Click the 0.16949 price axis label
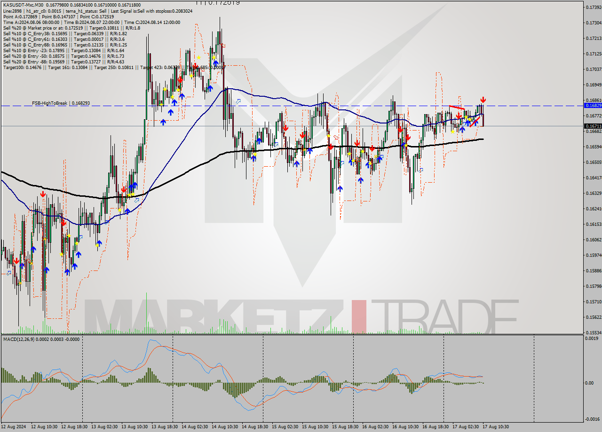 tap(593, 85)
